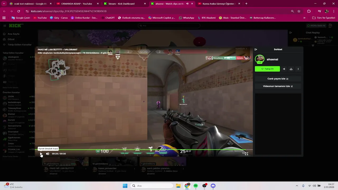Open Giriş - Canva bookmark
This screenshot has width=338, height=190.
pyautogui.click(x=59, y=18)
